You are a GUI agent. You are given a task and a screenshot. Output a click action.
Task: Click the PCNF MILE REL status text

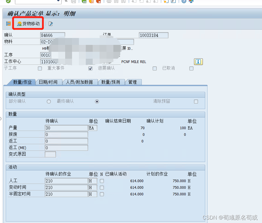coord(134,62)
